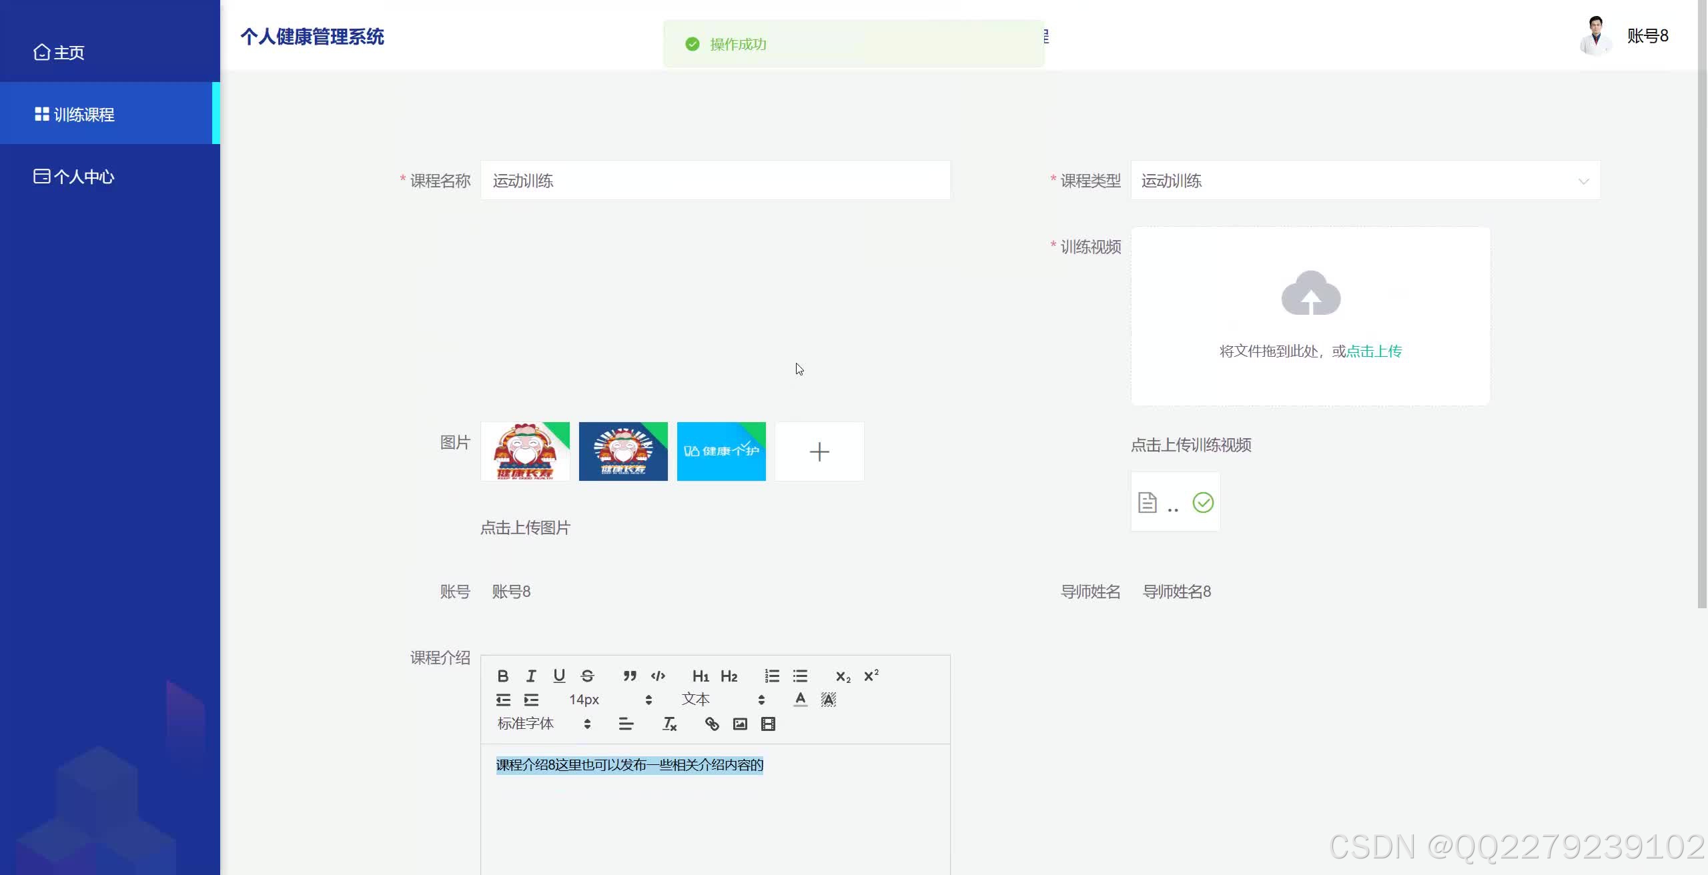
Task: Insert video icon in editor toolbar
Action: 768,724
